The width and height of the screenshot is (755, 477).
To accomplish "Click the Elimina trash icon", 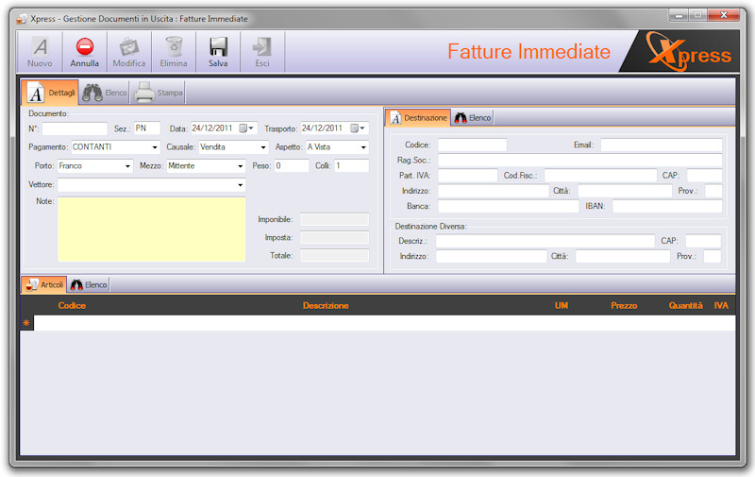I will [174, 47].
